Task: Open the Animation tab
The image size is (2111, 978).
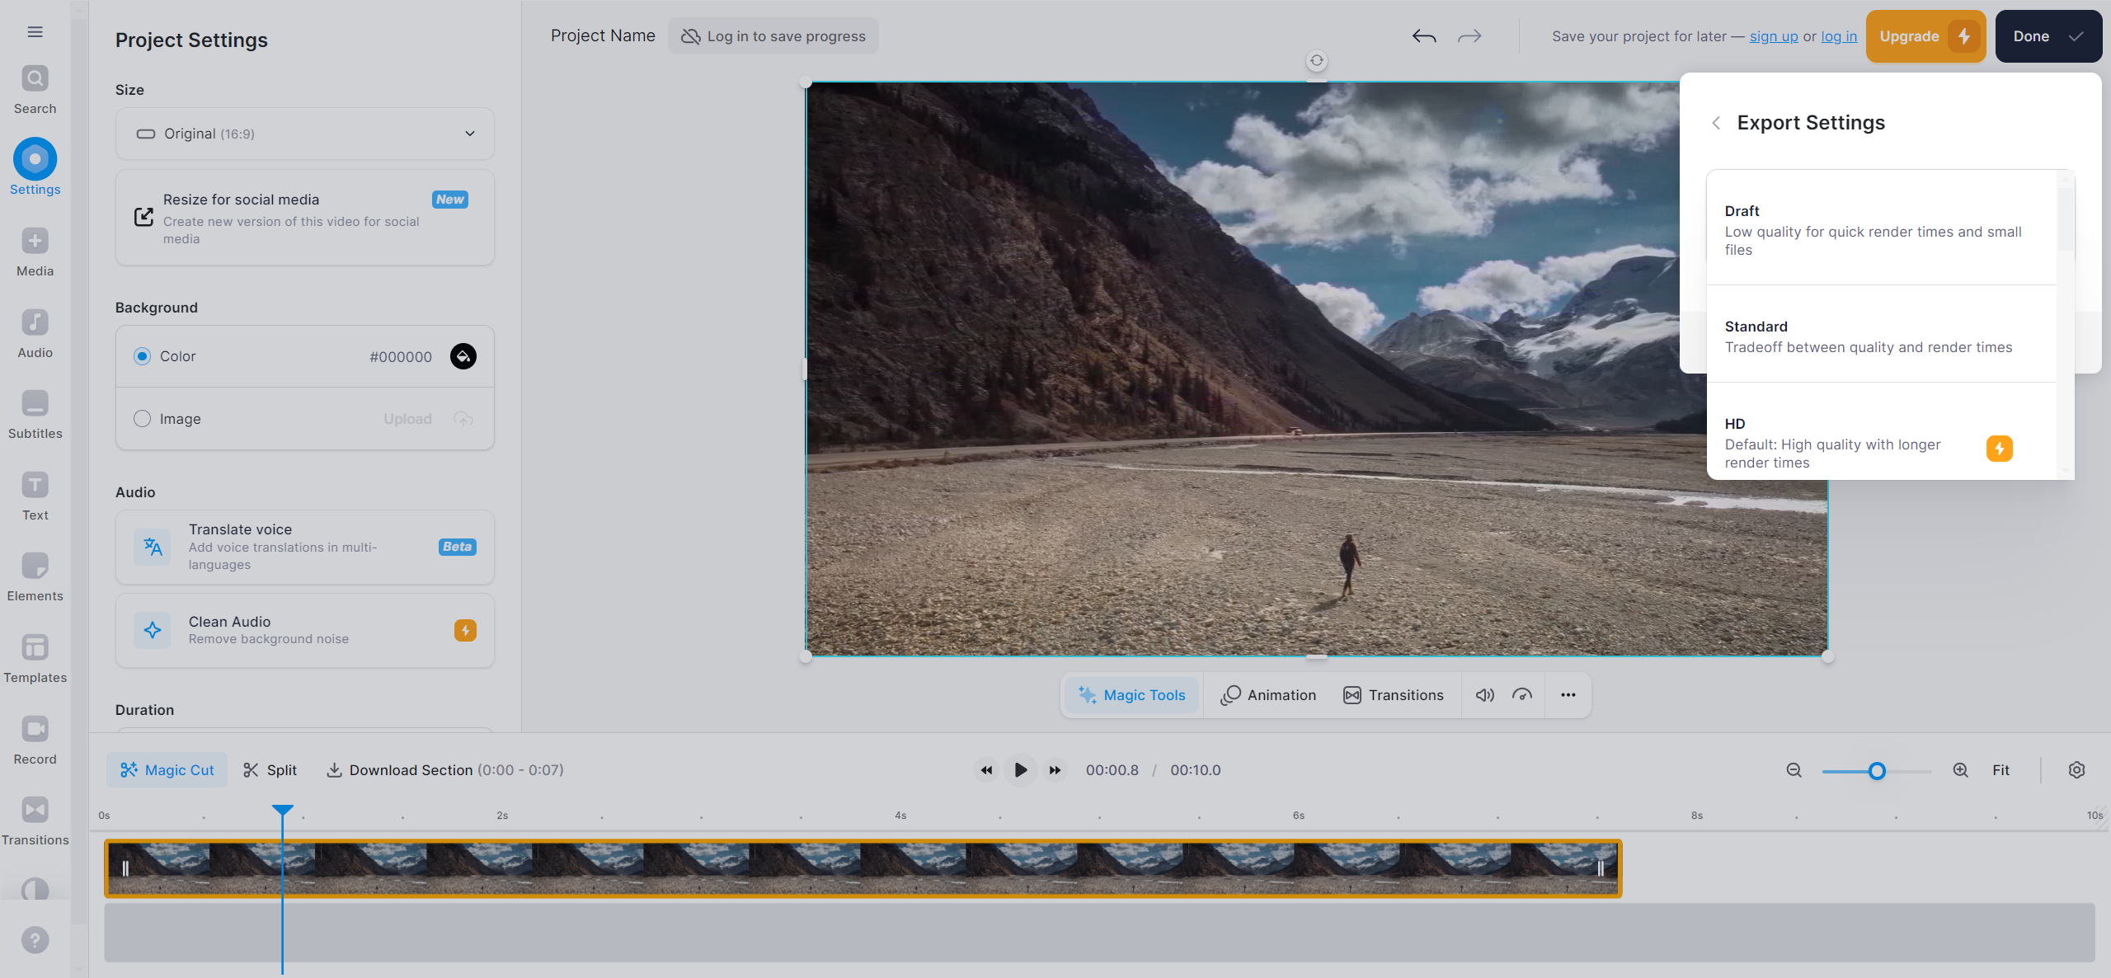Action: pos(1269,695)
